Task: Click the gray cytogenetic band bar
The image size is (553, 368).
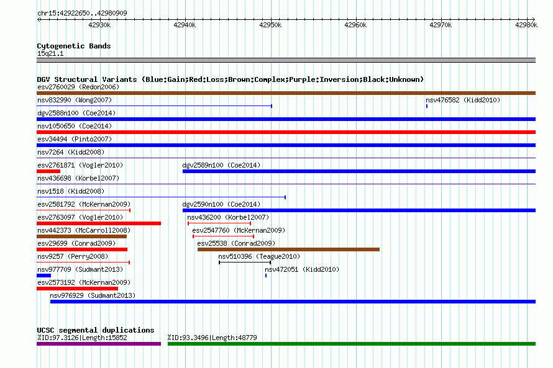Action: pyautogui.click(x=286, y=60)
